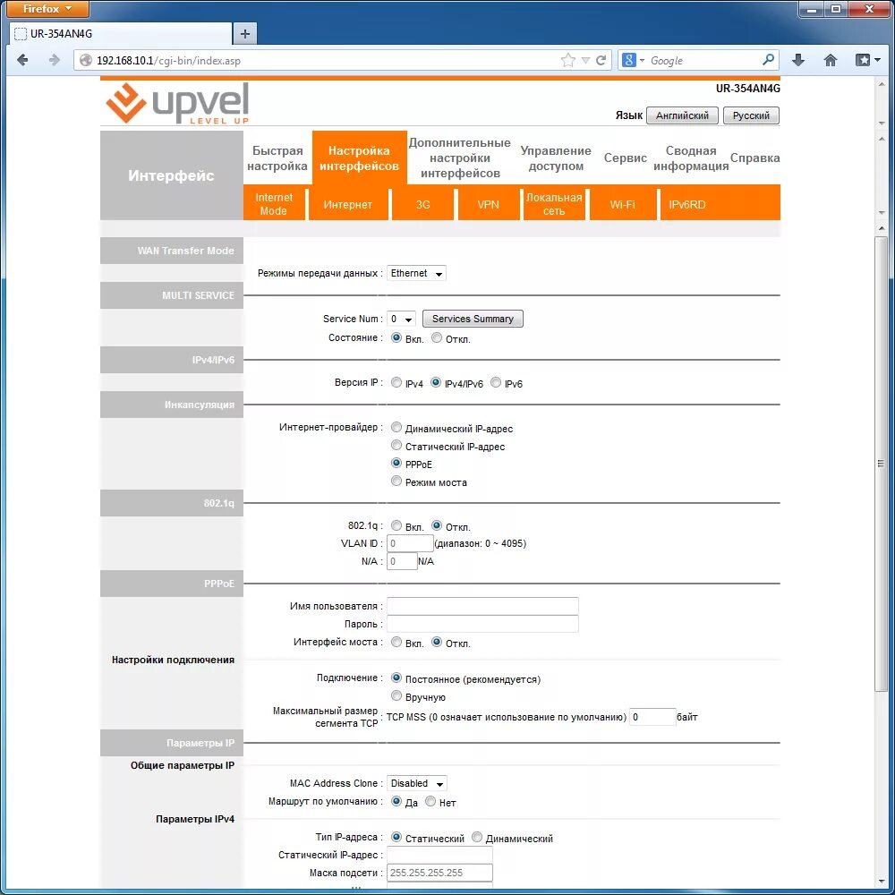Turn on Интерфейс моста Вкл.
This screenshot has height=895, width=895.
[x=396, y=642]
